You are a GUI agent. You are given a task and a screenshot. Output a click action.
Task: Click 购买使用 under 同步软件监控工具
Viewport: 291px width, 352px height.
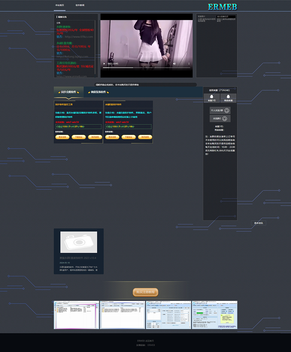(95, 137)
